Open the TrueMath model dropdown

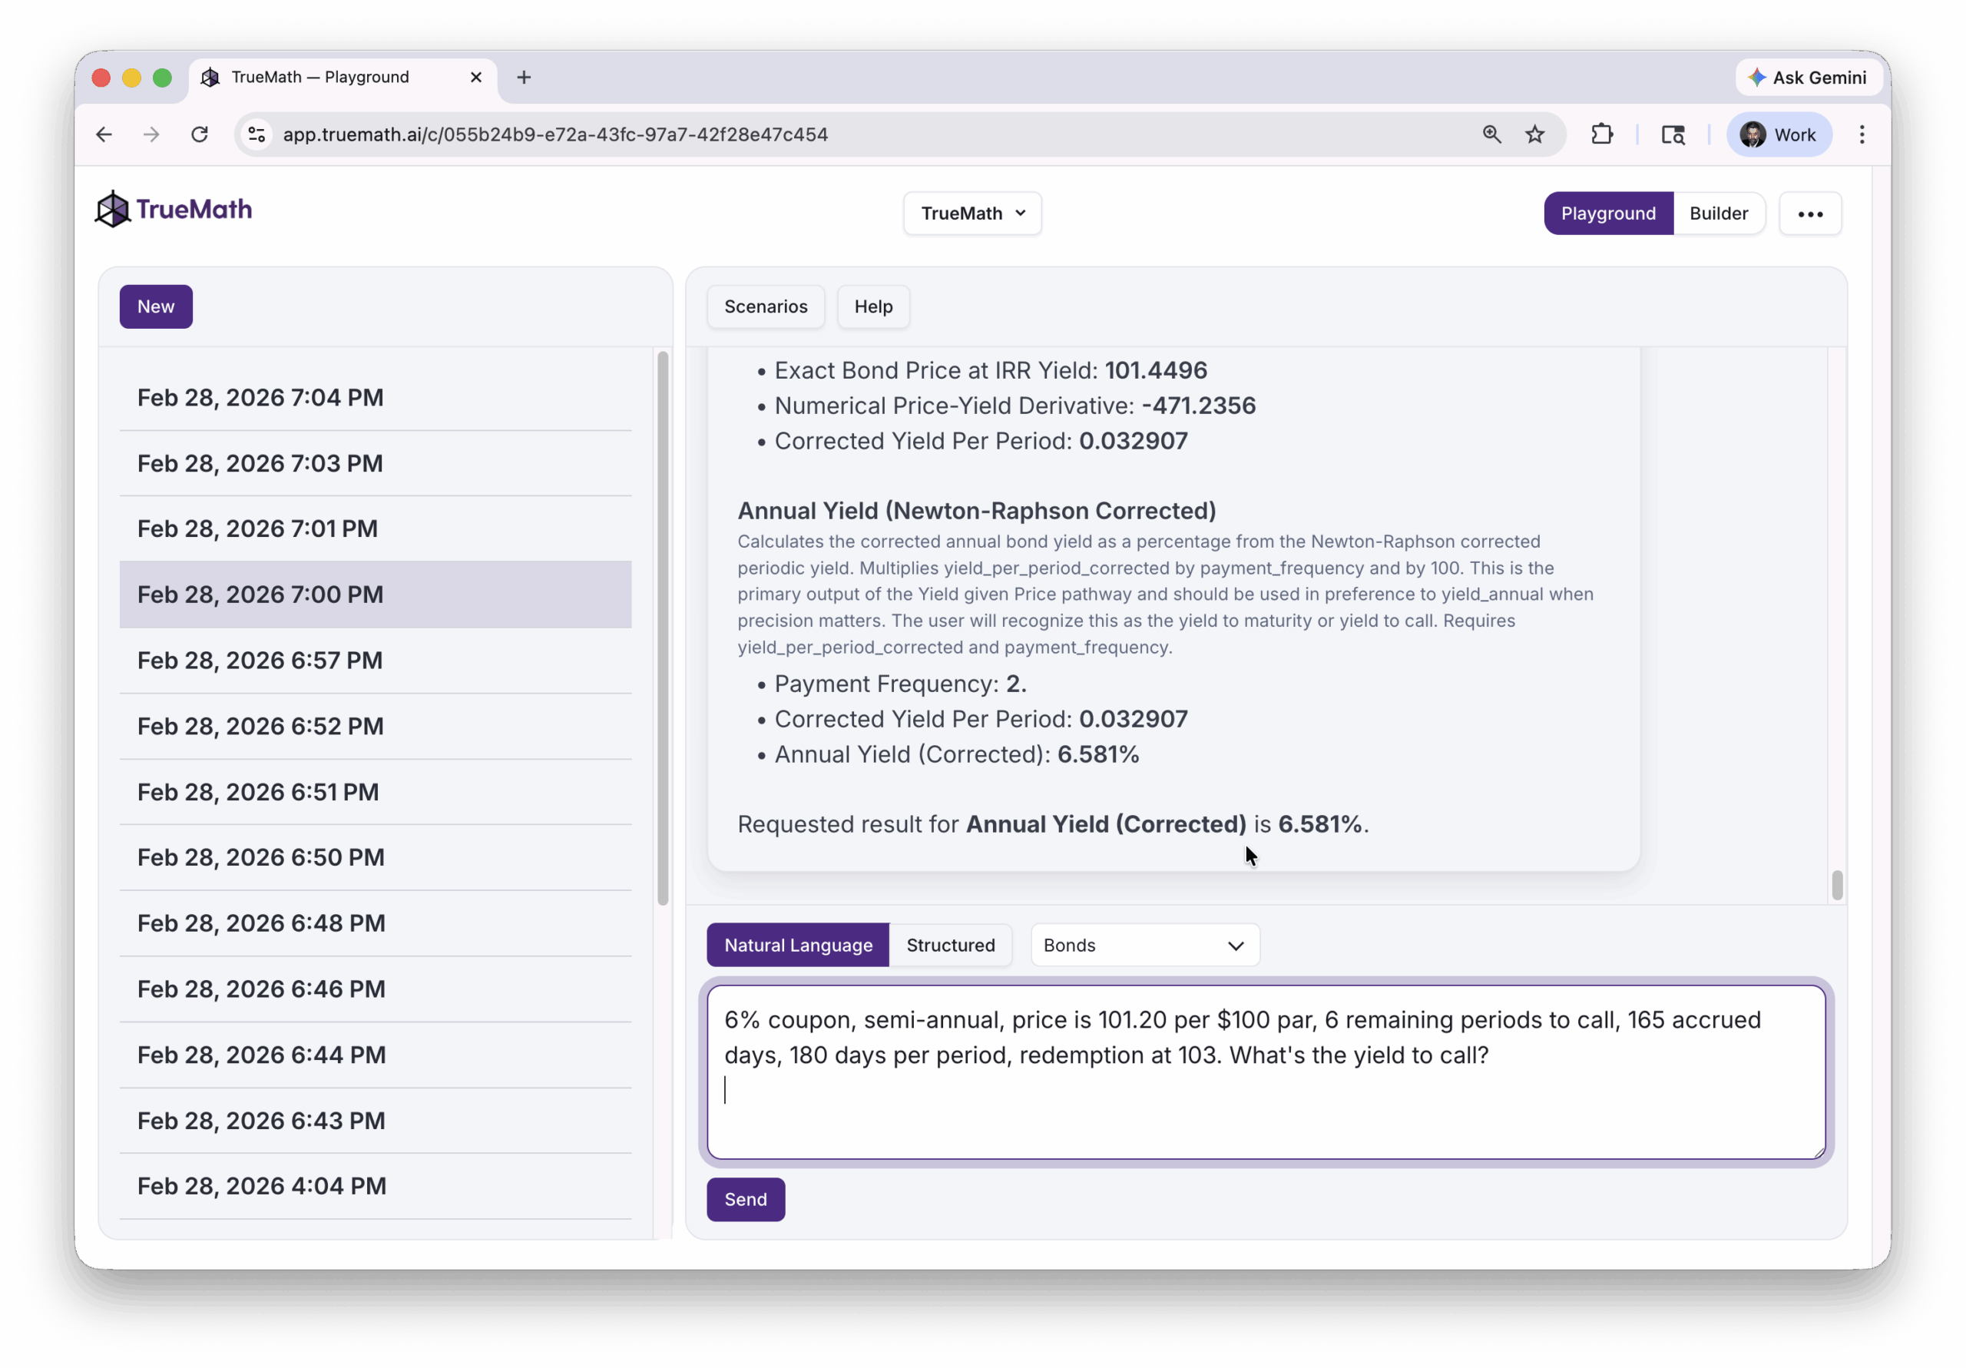[x=972, y=214]
